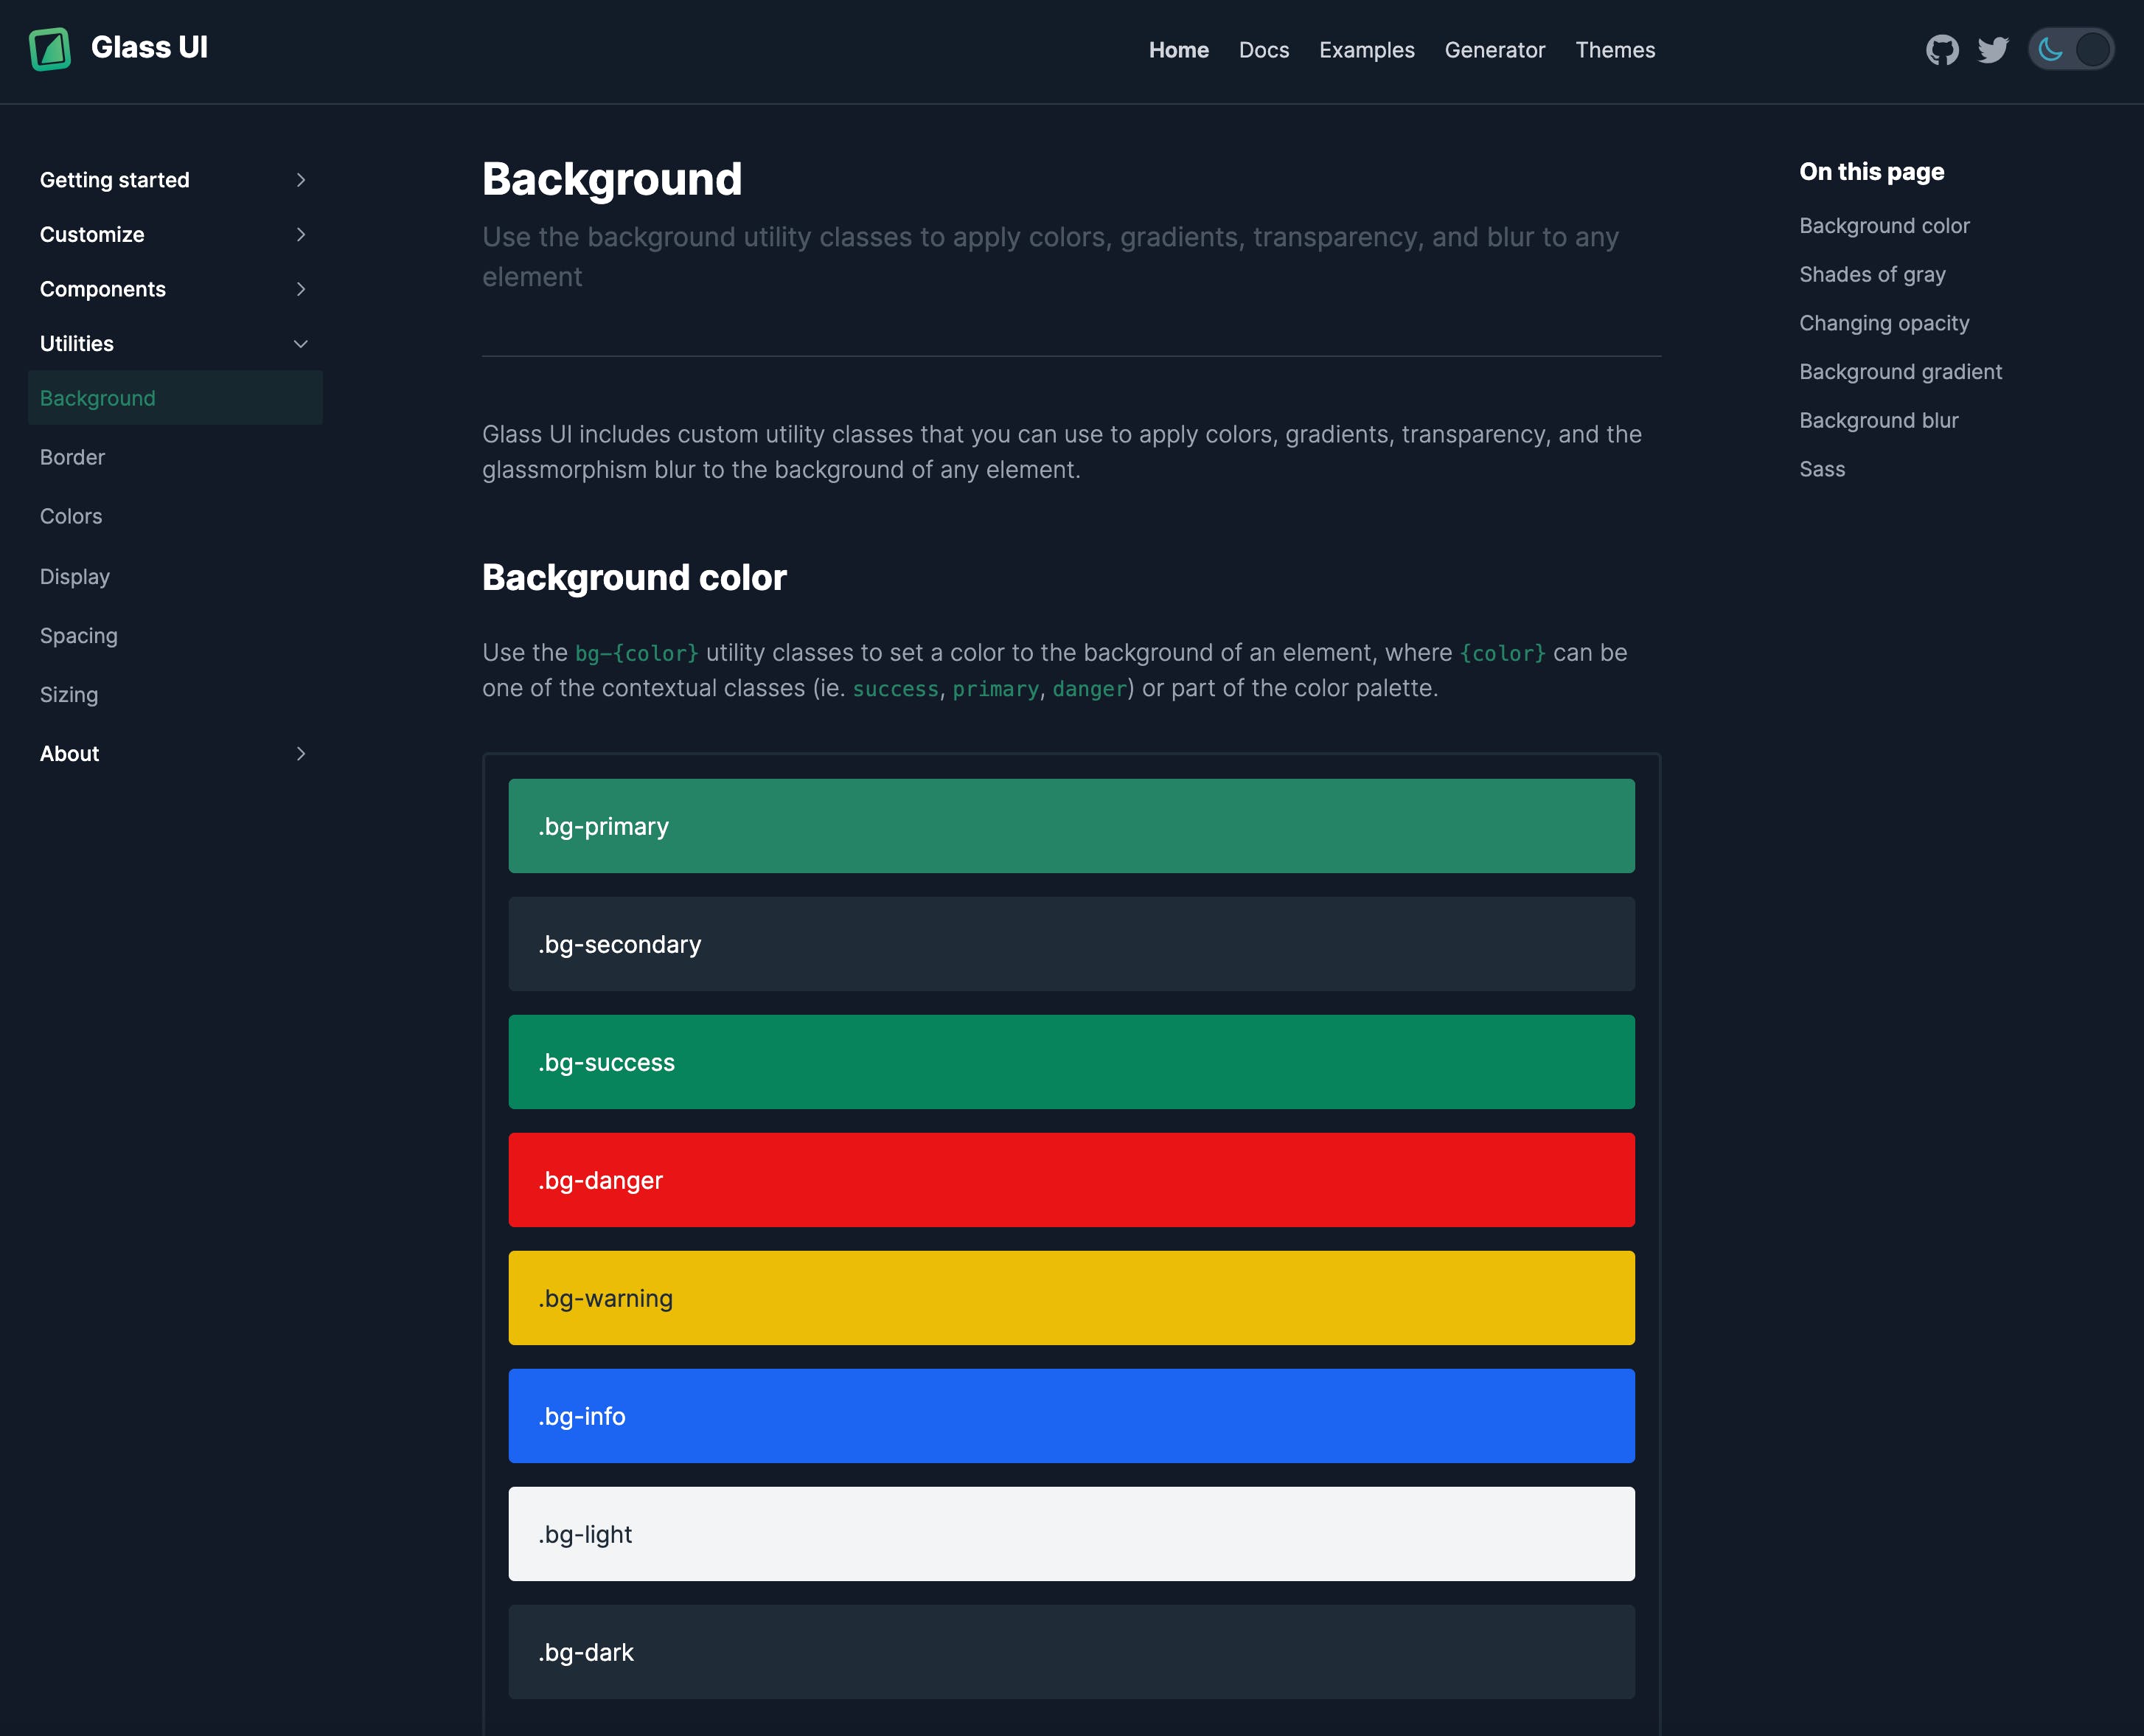Open the Docs navigation item
2144x1736 pixels.
pos(1264,50)
